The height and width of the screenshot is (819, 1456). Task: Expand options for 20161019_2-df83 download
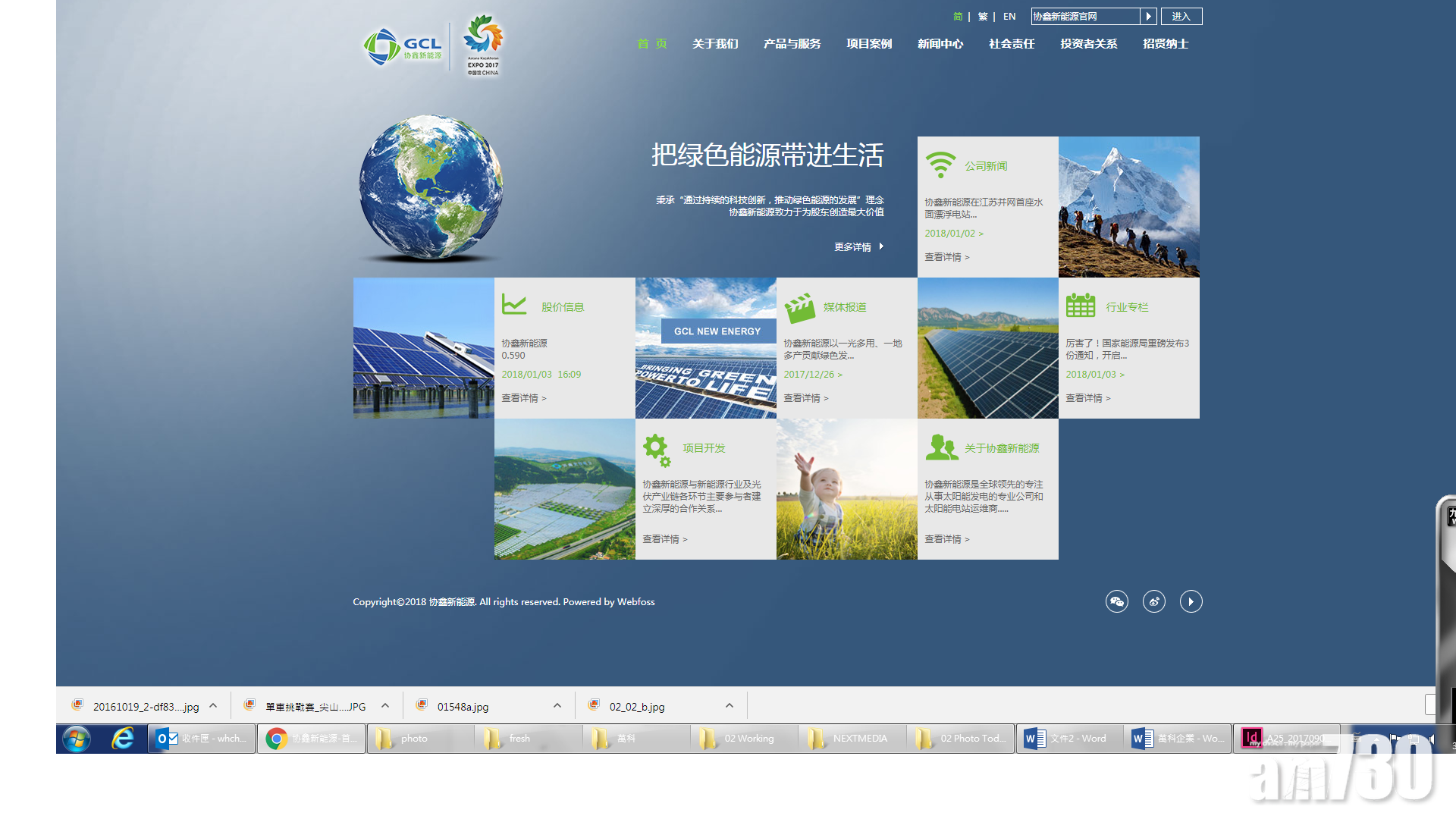point(213,706)
